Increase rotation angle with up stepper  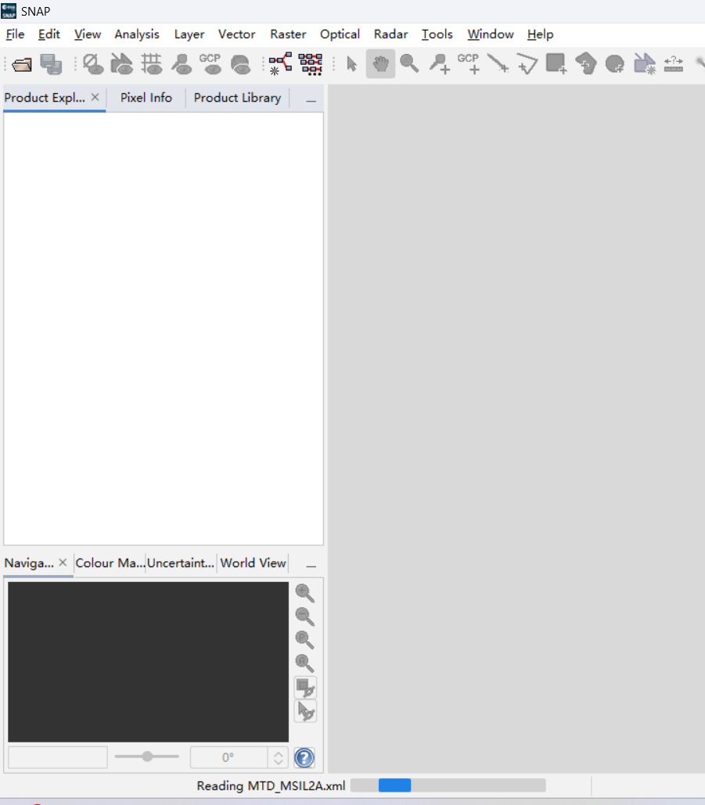(279, 753)
